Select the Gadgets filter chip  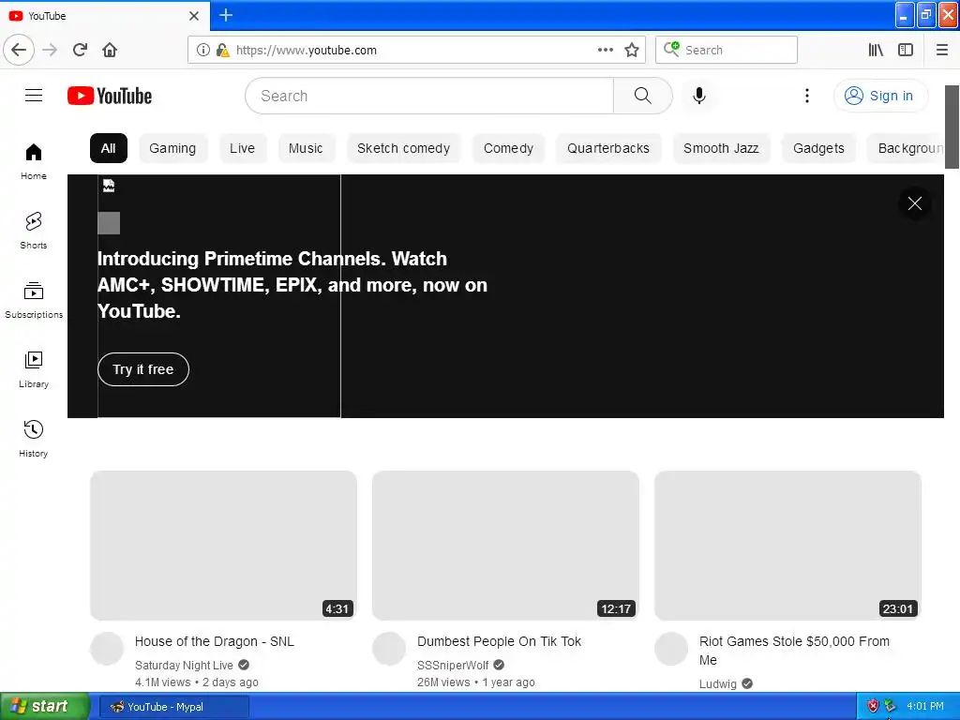click(x=818, y=148)
